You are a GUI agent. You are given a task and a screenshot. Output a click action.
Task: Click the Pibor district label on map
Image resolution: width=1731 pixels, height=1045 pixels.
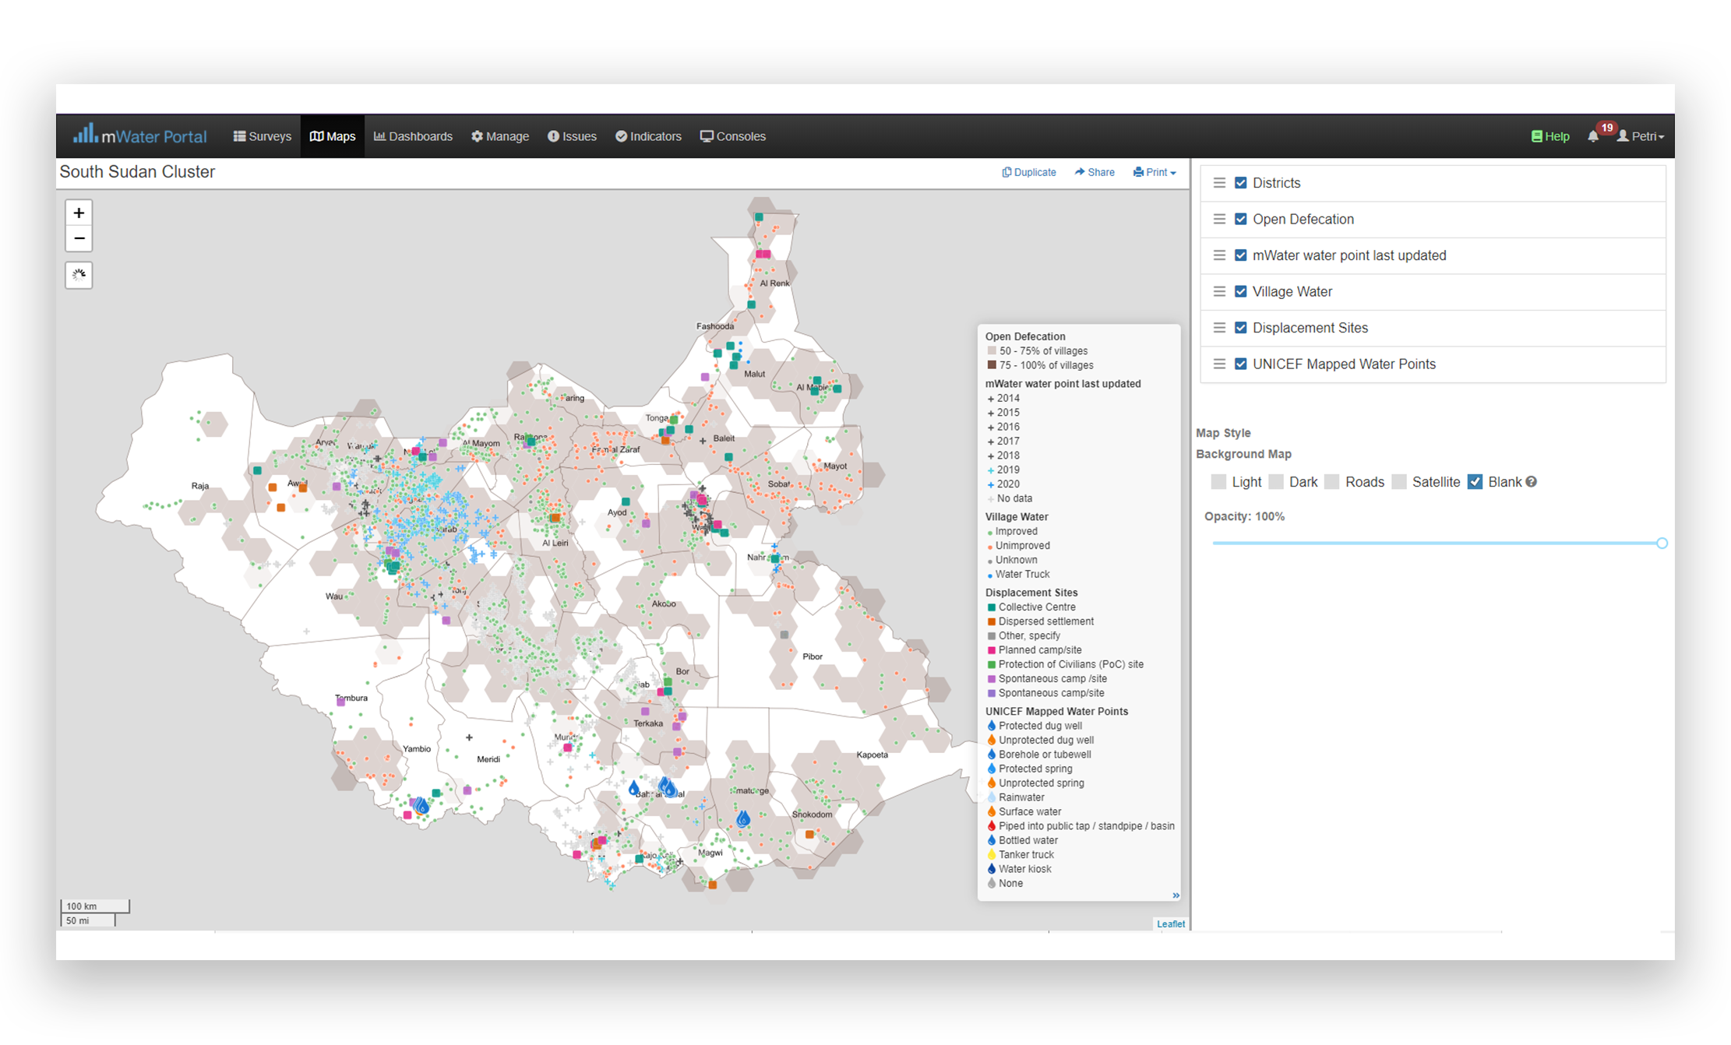[813, 656]
